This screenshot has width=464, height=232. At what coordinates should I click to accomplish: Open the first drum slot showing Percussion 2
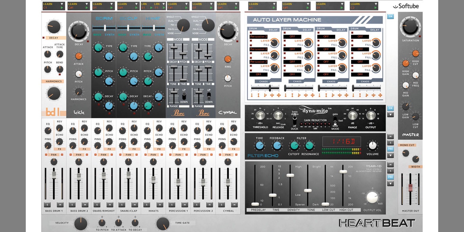258,36
